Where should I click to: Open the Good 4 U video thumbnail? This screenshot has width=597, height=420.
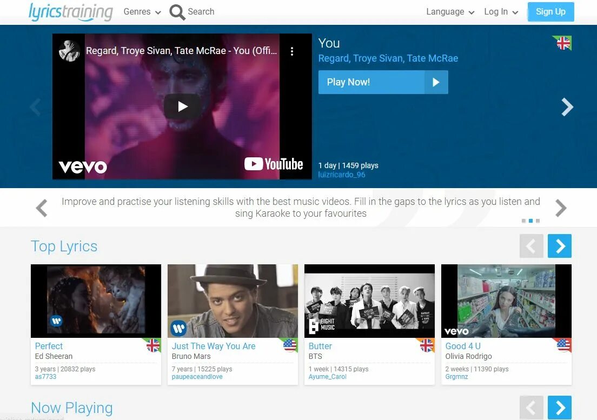point(506,301)
